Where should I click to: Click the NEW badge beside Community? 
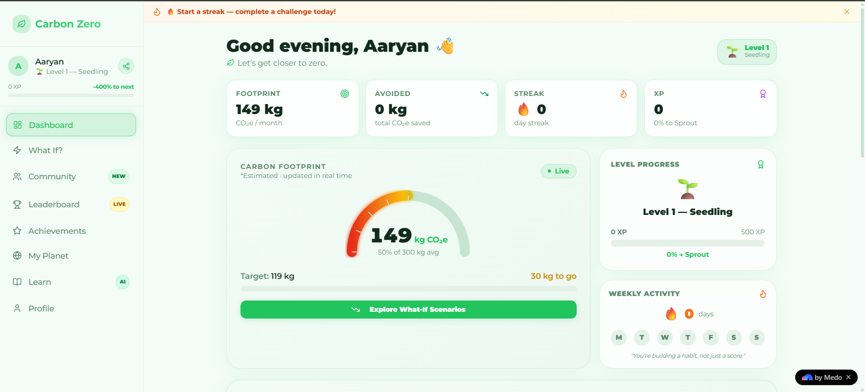click(x=119, y=176)
